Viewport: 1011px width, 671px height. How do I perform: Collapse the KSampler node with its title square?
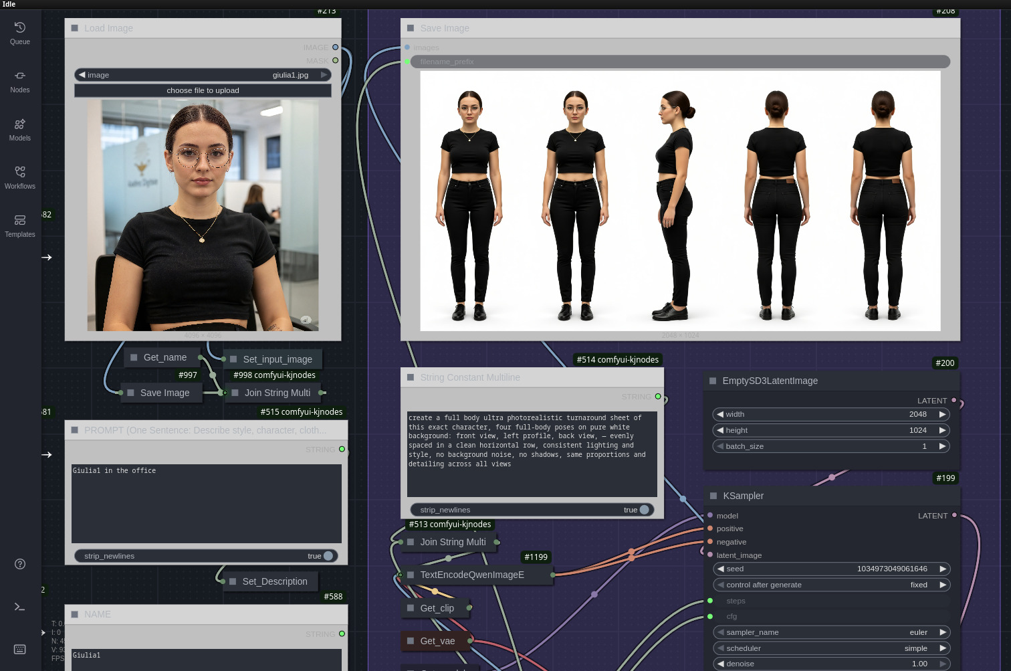pos(713,496)
